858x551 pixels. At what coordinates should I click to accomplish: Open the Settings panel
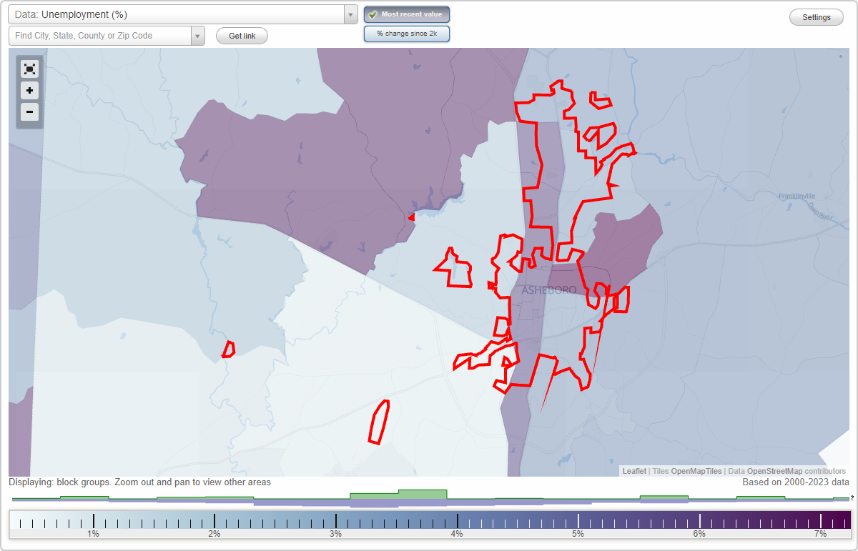(x=816, y=16)
